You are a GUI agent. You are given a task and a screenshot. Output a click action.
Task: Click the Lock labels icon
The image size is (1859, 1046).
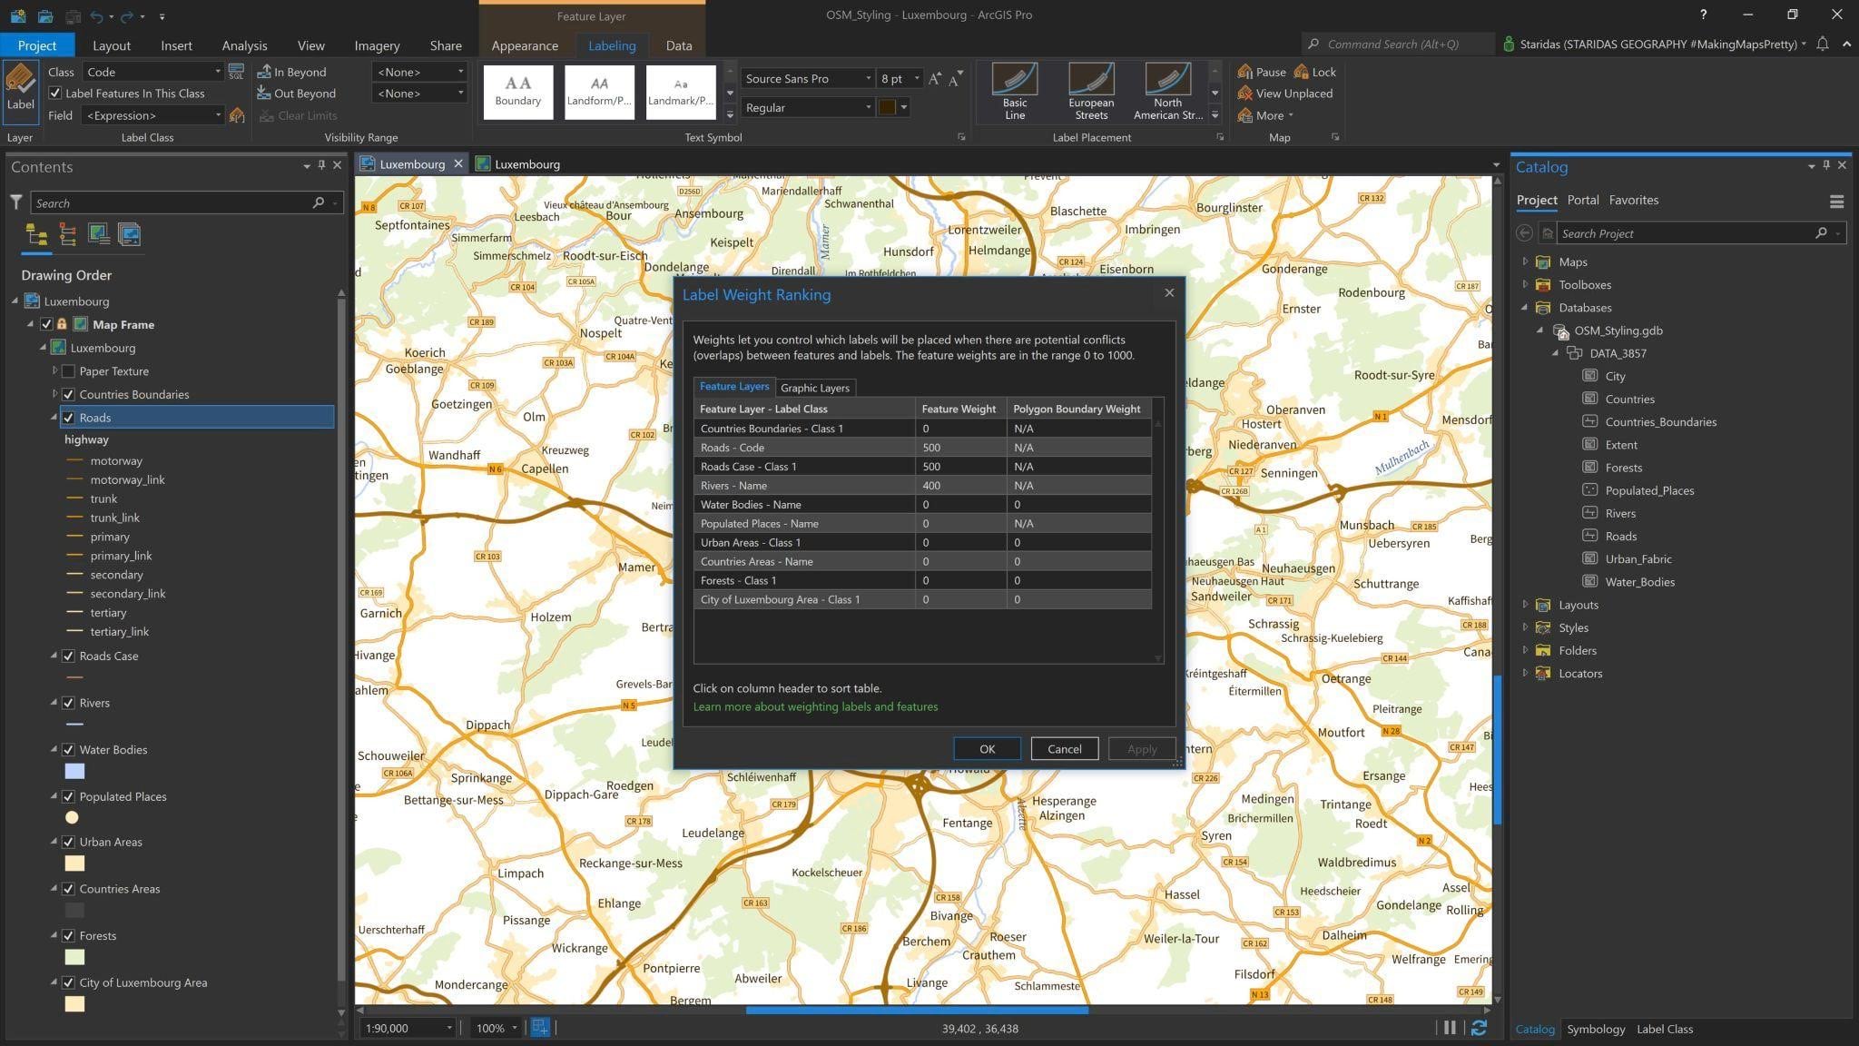point(1302,72)
